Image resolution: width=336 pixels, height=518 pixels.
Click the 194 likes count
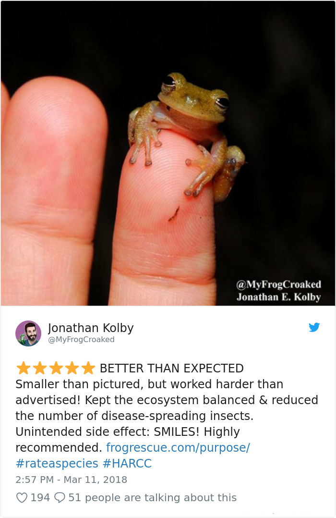(40, 497)
